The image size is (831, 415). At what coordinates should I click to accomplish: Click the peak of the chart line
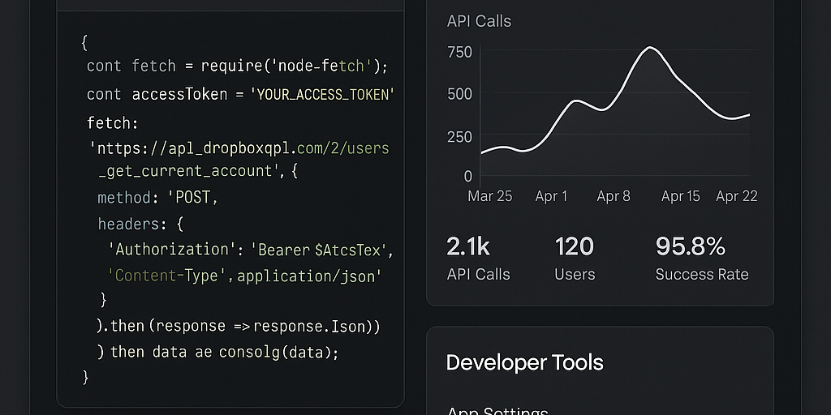click(650, 48)
